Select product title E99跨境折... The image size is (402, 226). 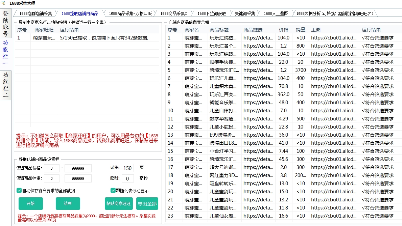[x=222, y=135]
